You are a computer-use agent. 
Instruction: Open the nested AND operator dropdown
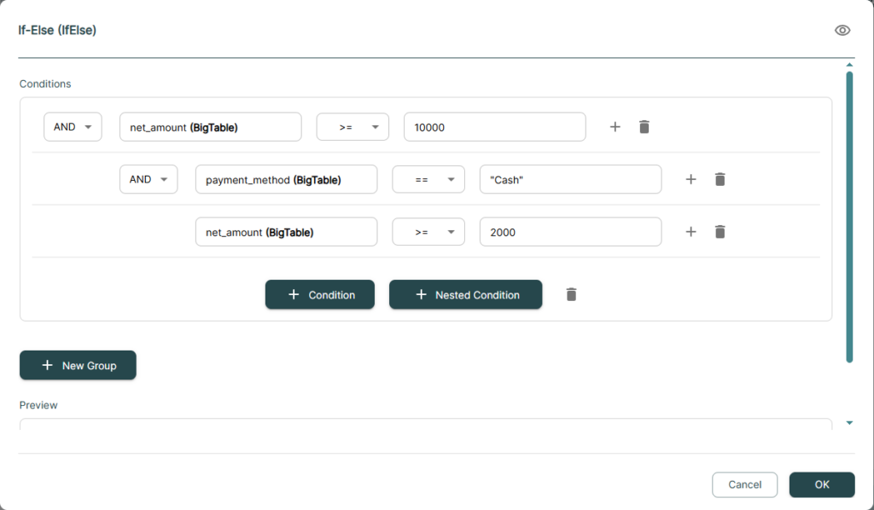click(x=149, y=179)
